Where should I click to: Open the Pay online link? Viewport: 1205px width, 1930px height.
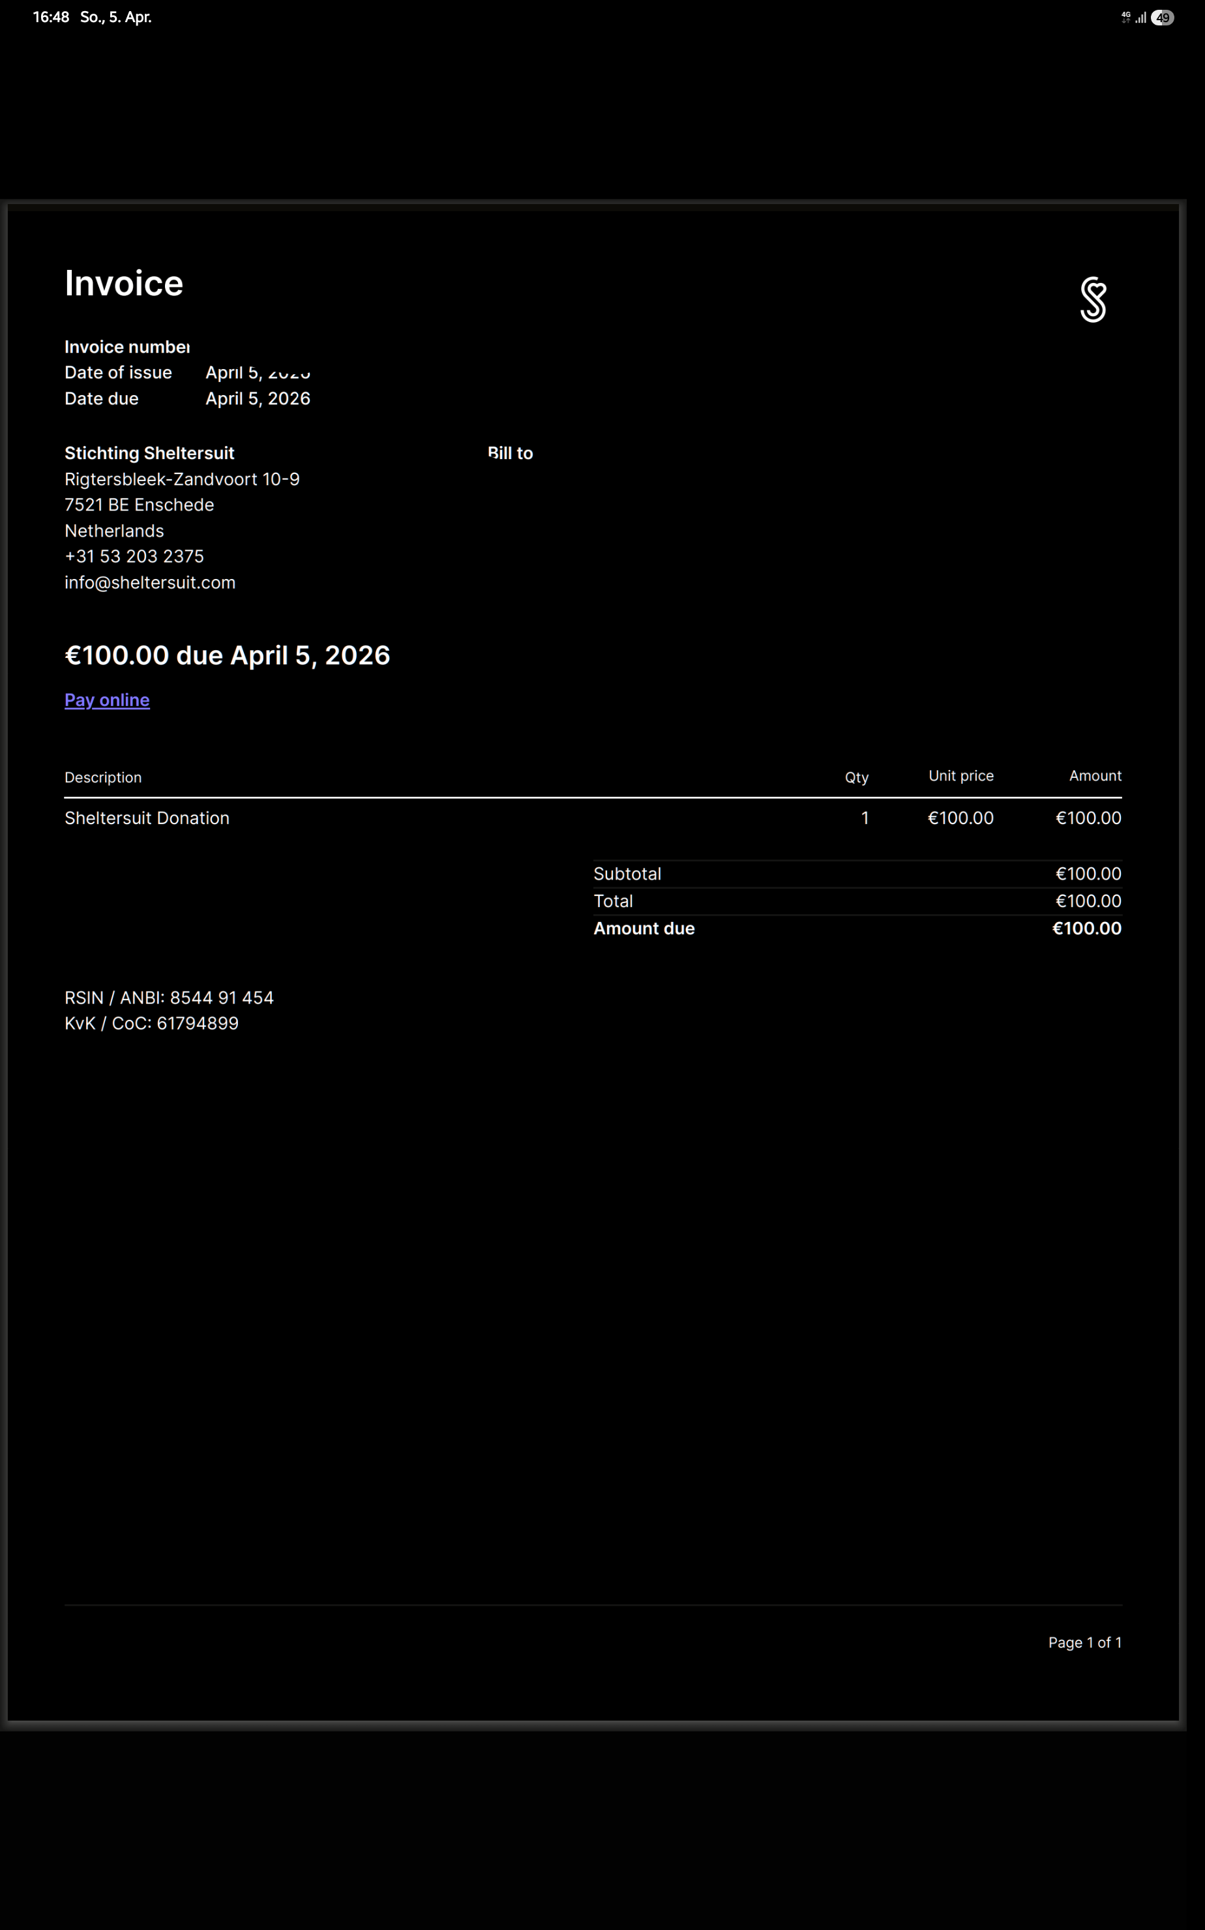pos(107,700)
